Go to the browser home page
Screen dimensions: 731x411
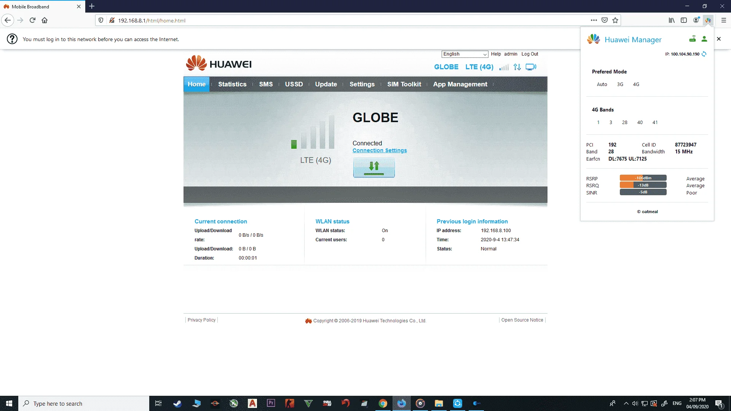point(45,20)
